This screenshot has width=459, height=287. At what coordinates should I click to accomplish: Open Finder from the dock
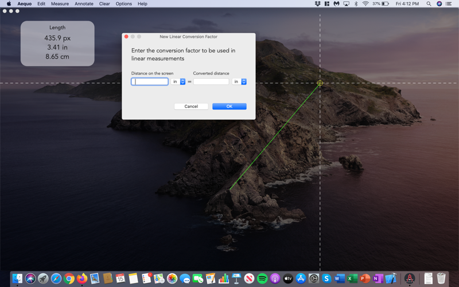coord(17,279)
